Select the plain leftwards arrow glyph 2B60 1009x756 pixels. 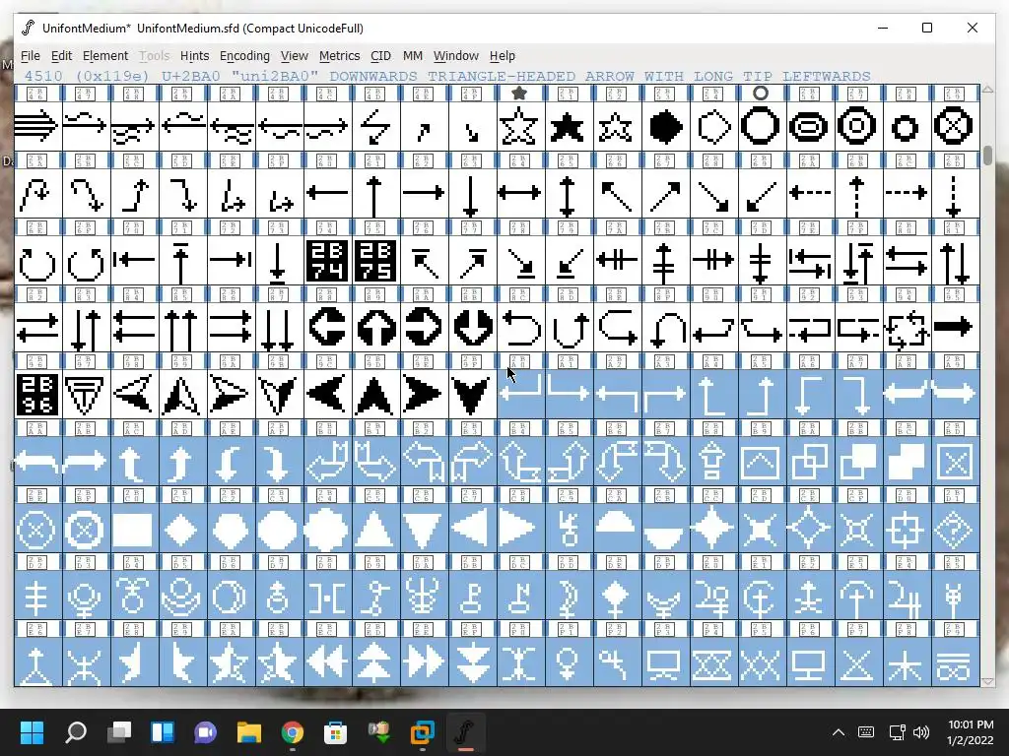click(327, 193)
